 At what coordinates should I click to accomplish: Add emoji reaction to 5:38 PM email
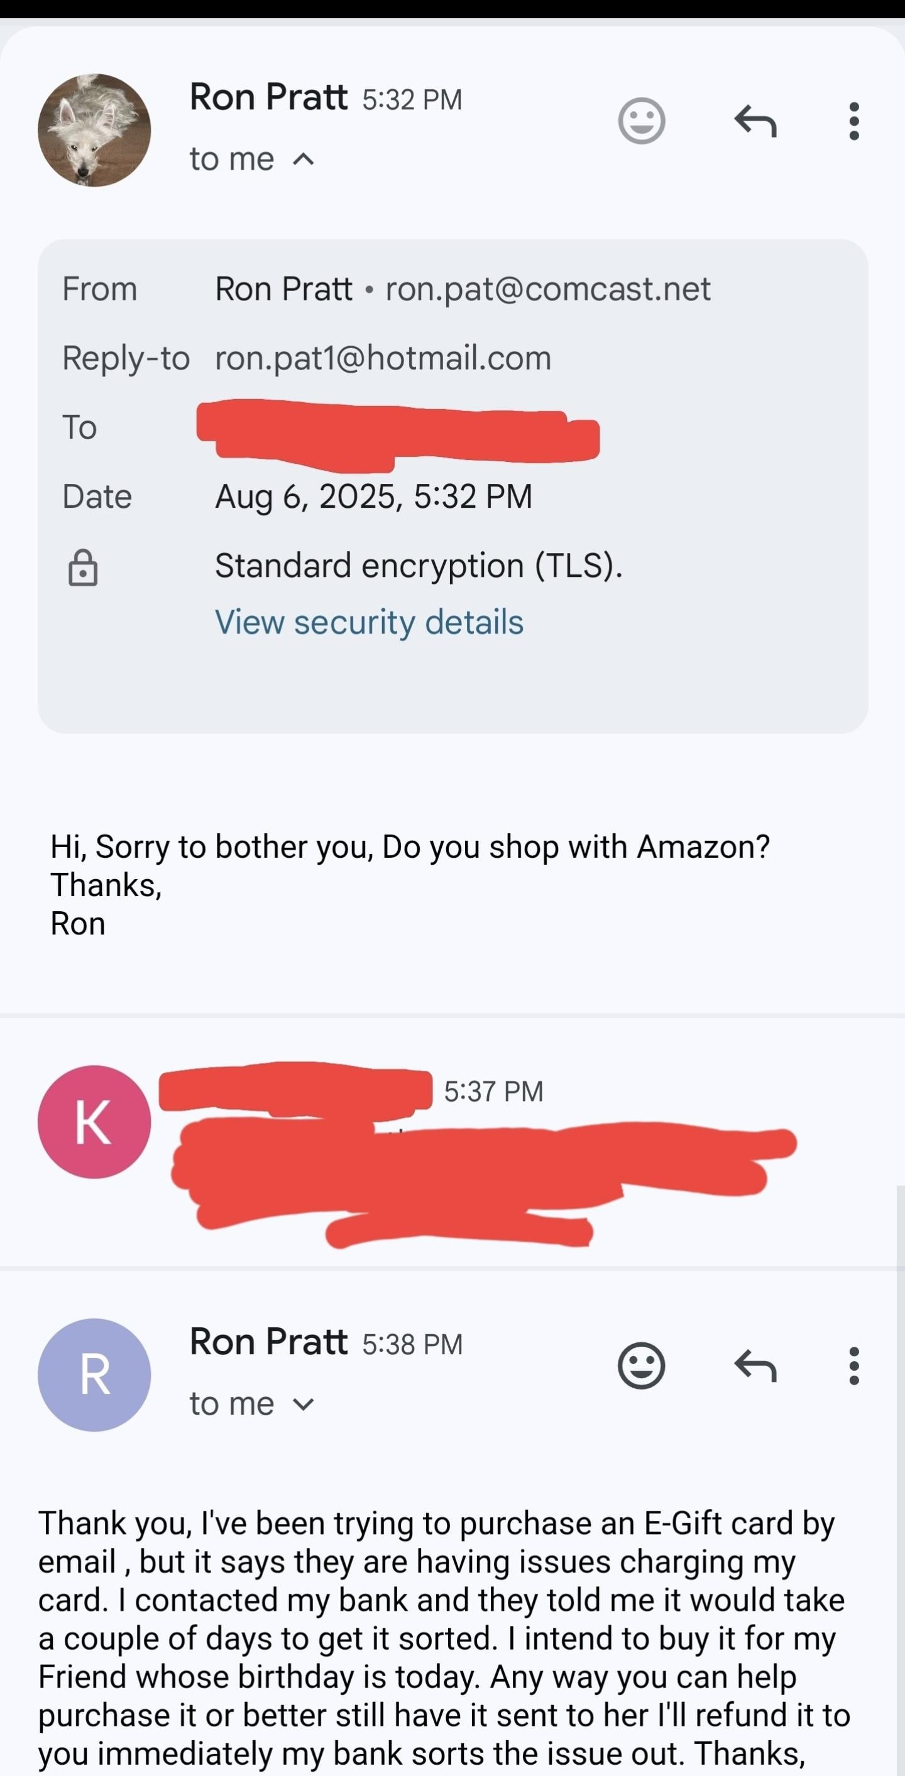(x=641, y=1365)
